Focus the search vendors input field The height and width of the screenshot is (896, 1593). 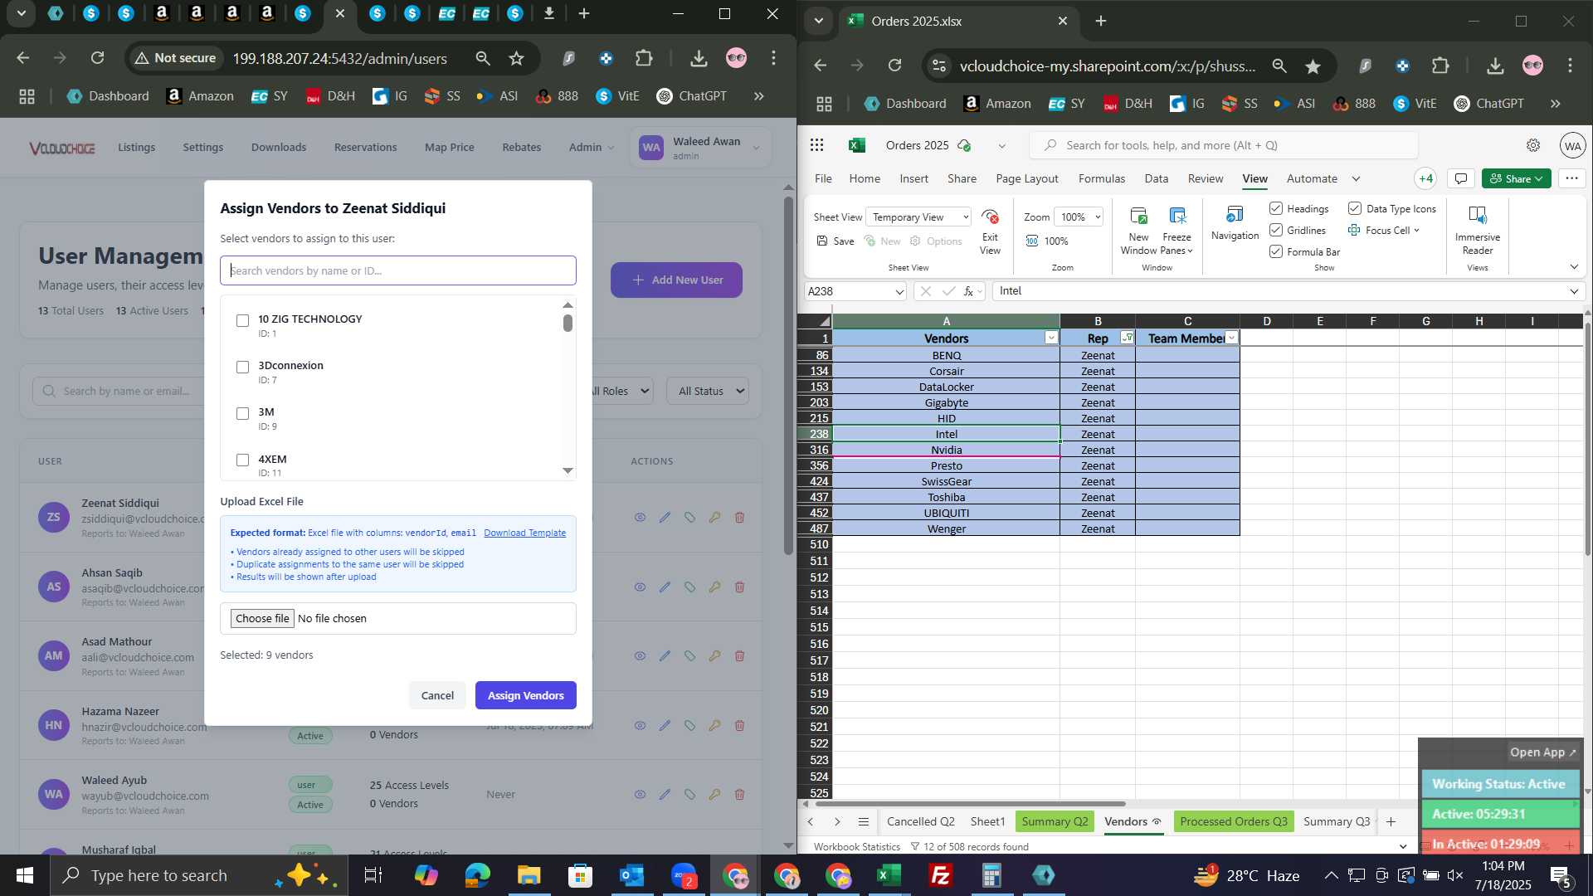coord(398,271)
